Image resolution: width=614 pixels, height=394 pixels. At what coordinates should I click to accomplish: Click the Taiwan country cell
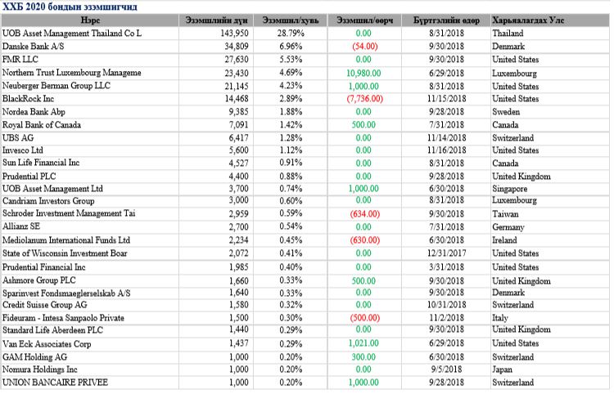[506, 215]
